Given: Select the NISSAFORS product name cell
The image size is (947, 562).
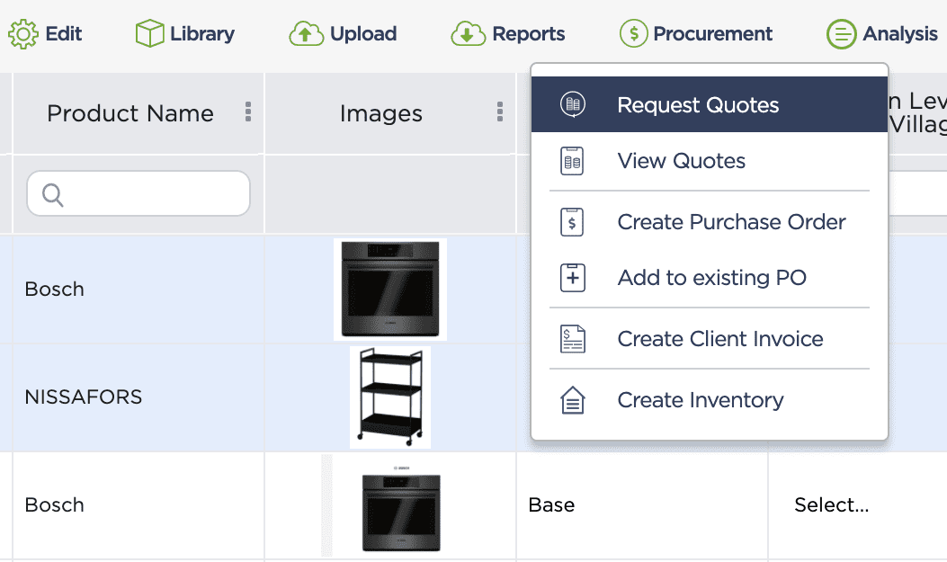Looking at the screenshot, I should [x=84, y=397].
